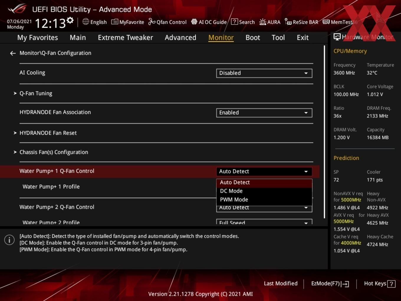This screenshot has height=301, width=401.
Task: Click the HYDRANODE Fan Association label
Action: [x=55, y=112]
